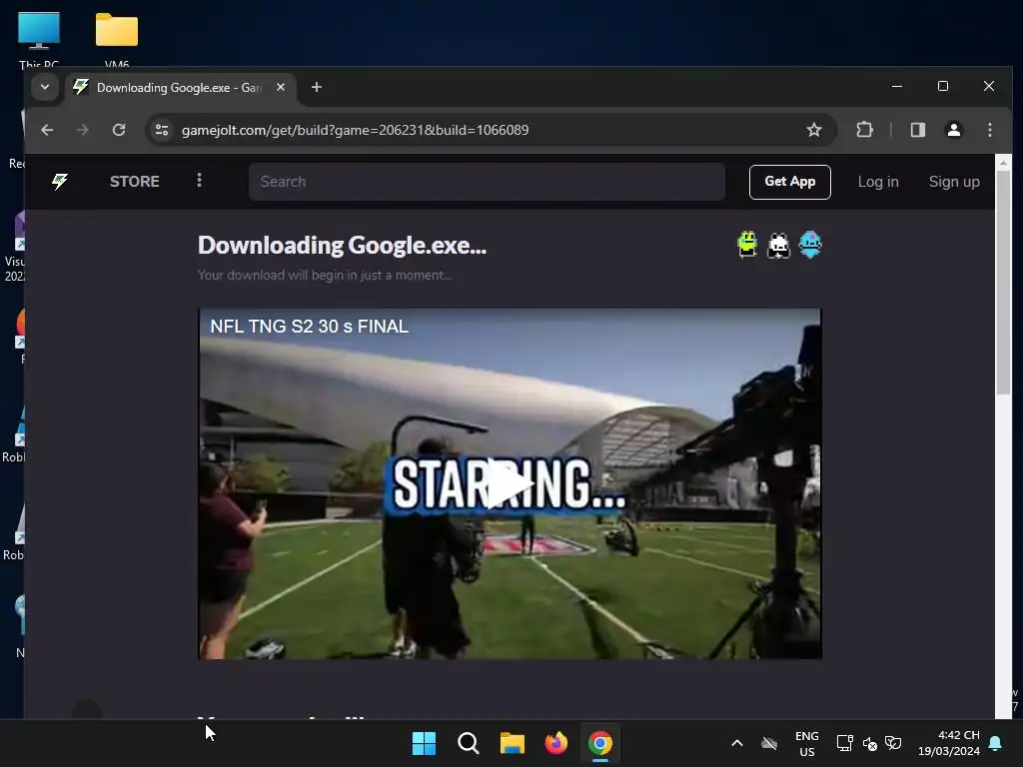Open the clock showing 4:42 CH
The height and width of the screenshot is (767, 1023).
(x=949, y=743)
